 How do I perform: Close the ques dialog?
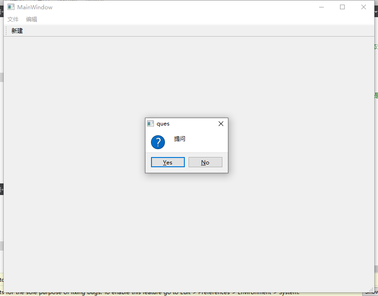[221, 124]
